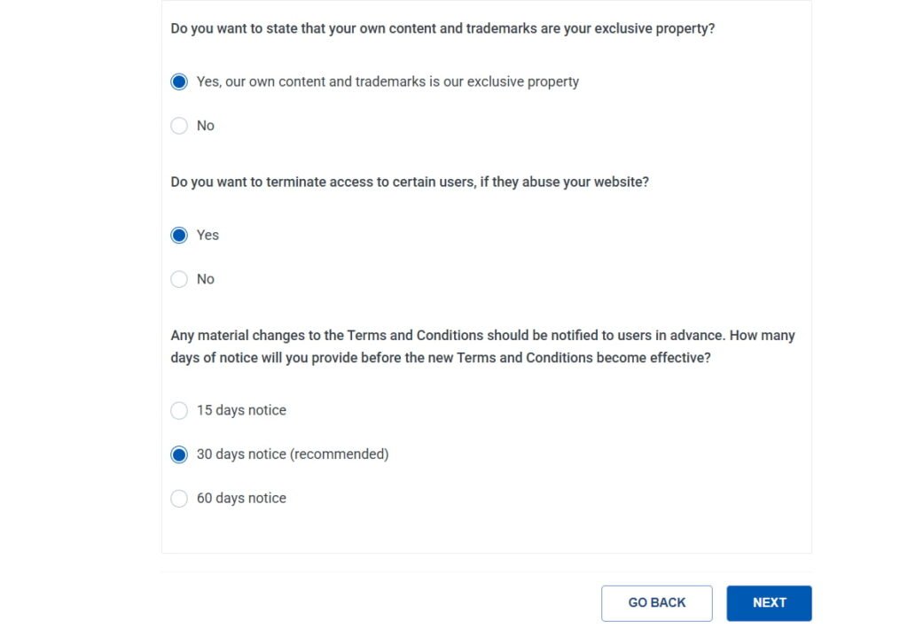Confirm 30 days notice by clicking its radio

click(179, 454)
